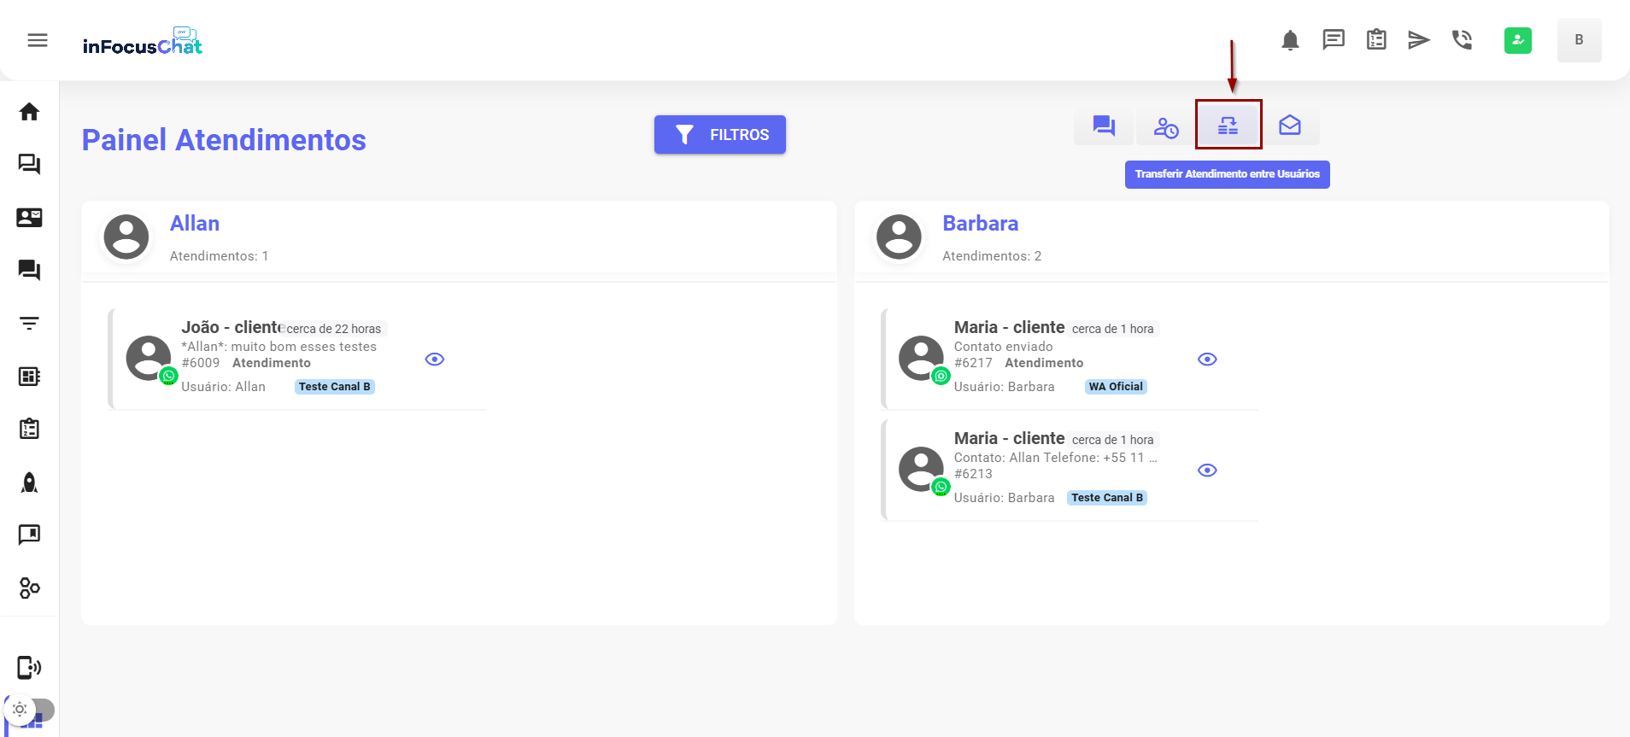Open the phone call icon in header
The width and height of the screenshot is (1630, 737).
(x=1462, y=40)
